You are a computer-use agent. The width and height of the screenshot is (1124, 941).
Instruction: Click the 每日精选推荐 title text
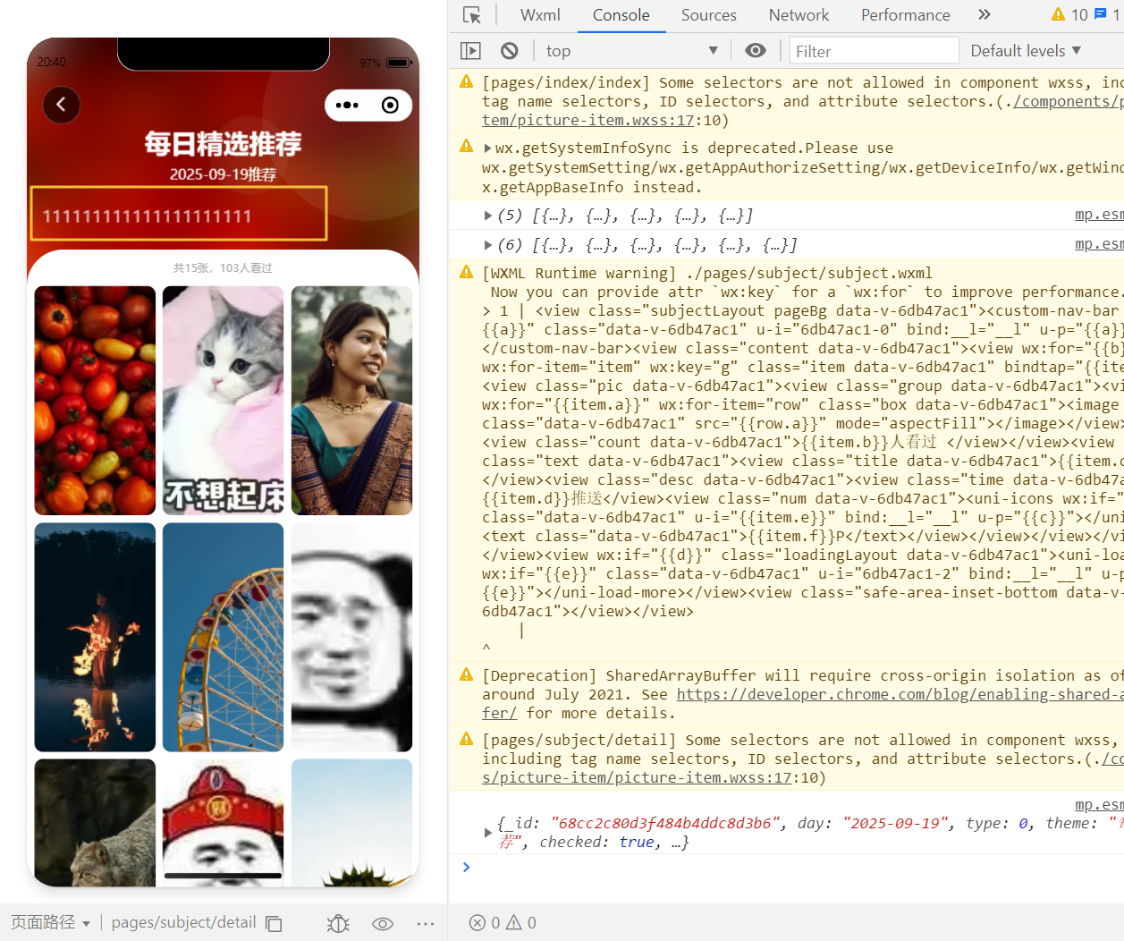[x=224, y=143]
